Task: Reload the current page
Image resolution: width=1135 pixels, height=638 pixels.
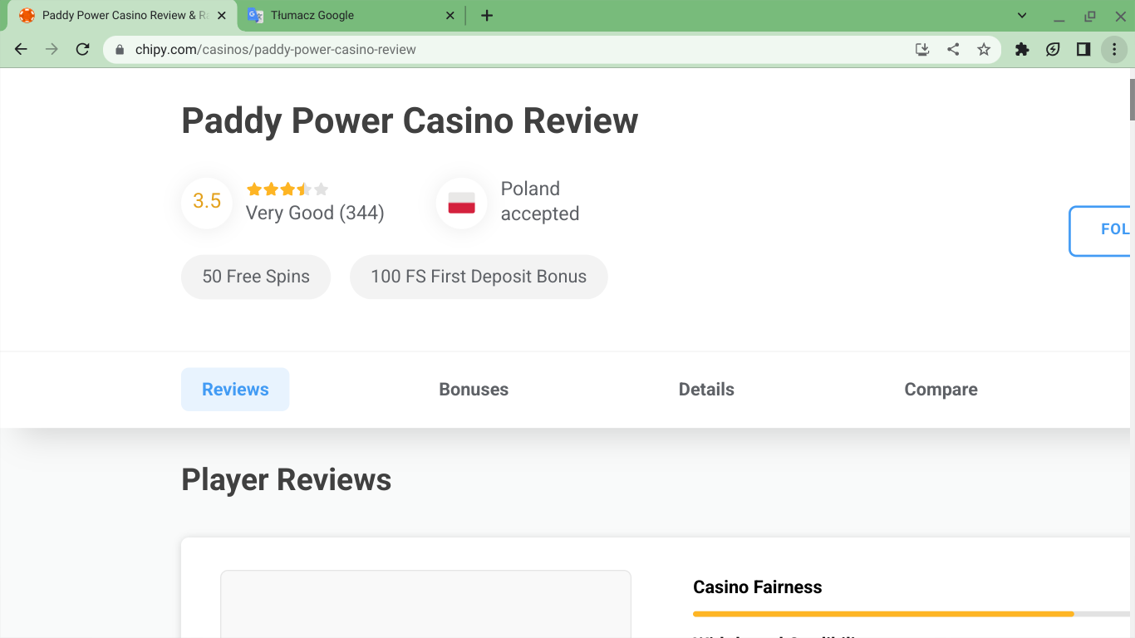Action: click(x=82, y=50)
